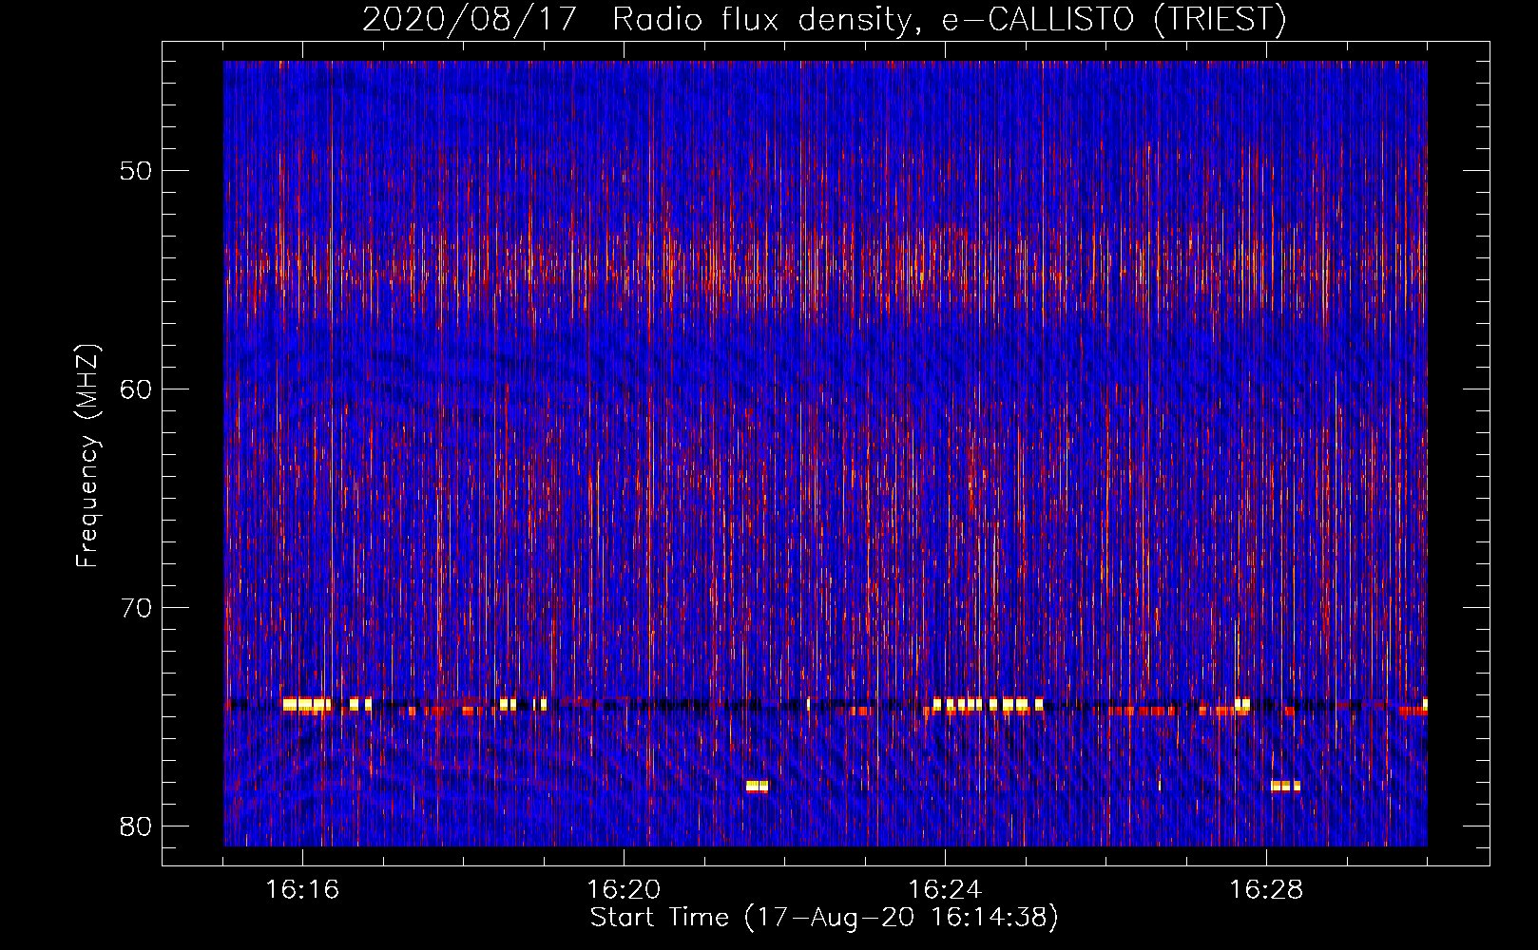Image resolution: width=1538 pixels, height=950 pixels.
Task: Click the frequency tick label '50'
Action: tap(136, 171)
